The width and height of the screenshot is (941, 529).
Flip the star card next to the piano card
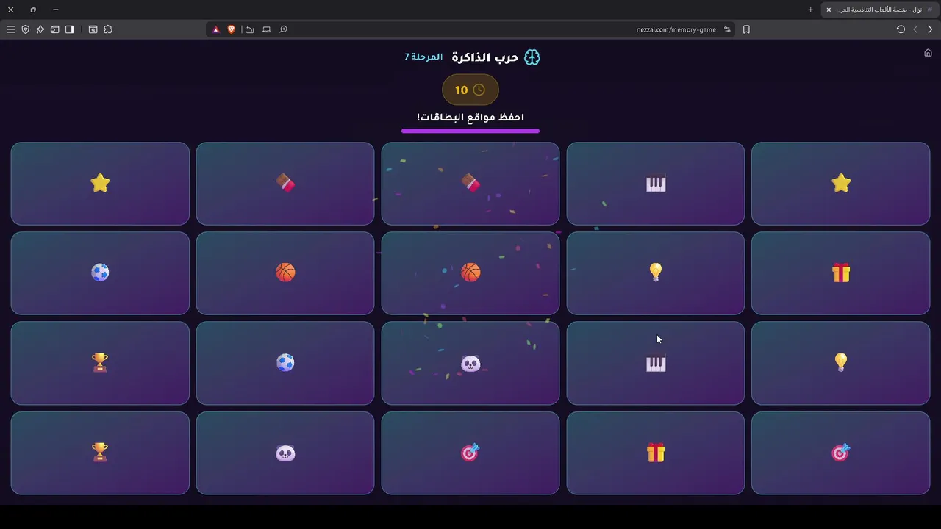[x=841, y=184]
